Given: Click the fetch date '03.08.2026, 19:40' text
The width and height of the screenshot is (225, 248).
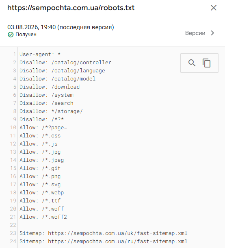Looking at the screenshot, I should tap(31, 27).
